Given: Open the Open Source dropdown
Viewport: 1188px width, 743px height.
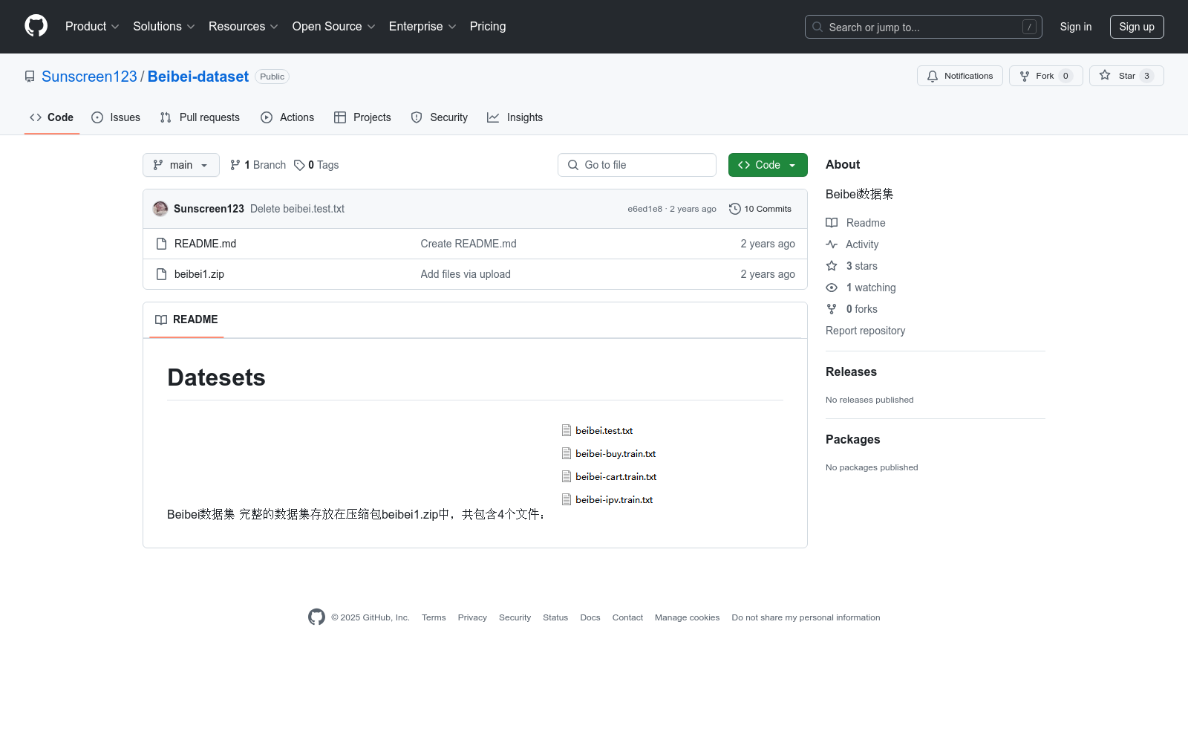Looking at the screenshot, I should (334, 26).
